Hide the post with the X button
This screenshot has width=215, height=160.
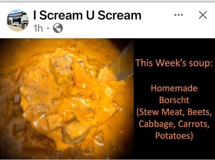tap(203, 15)
